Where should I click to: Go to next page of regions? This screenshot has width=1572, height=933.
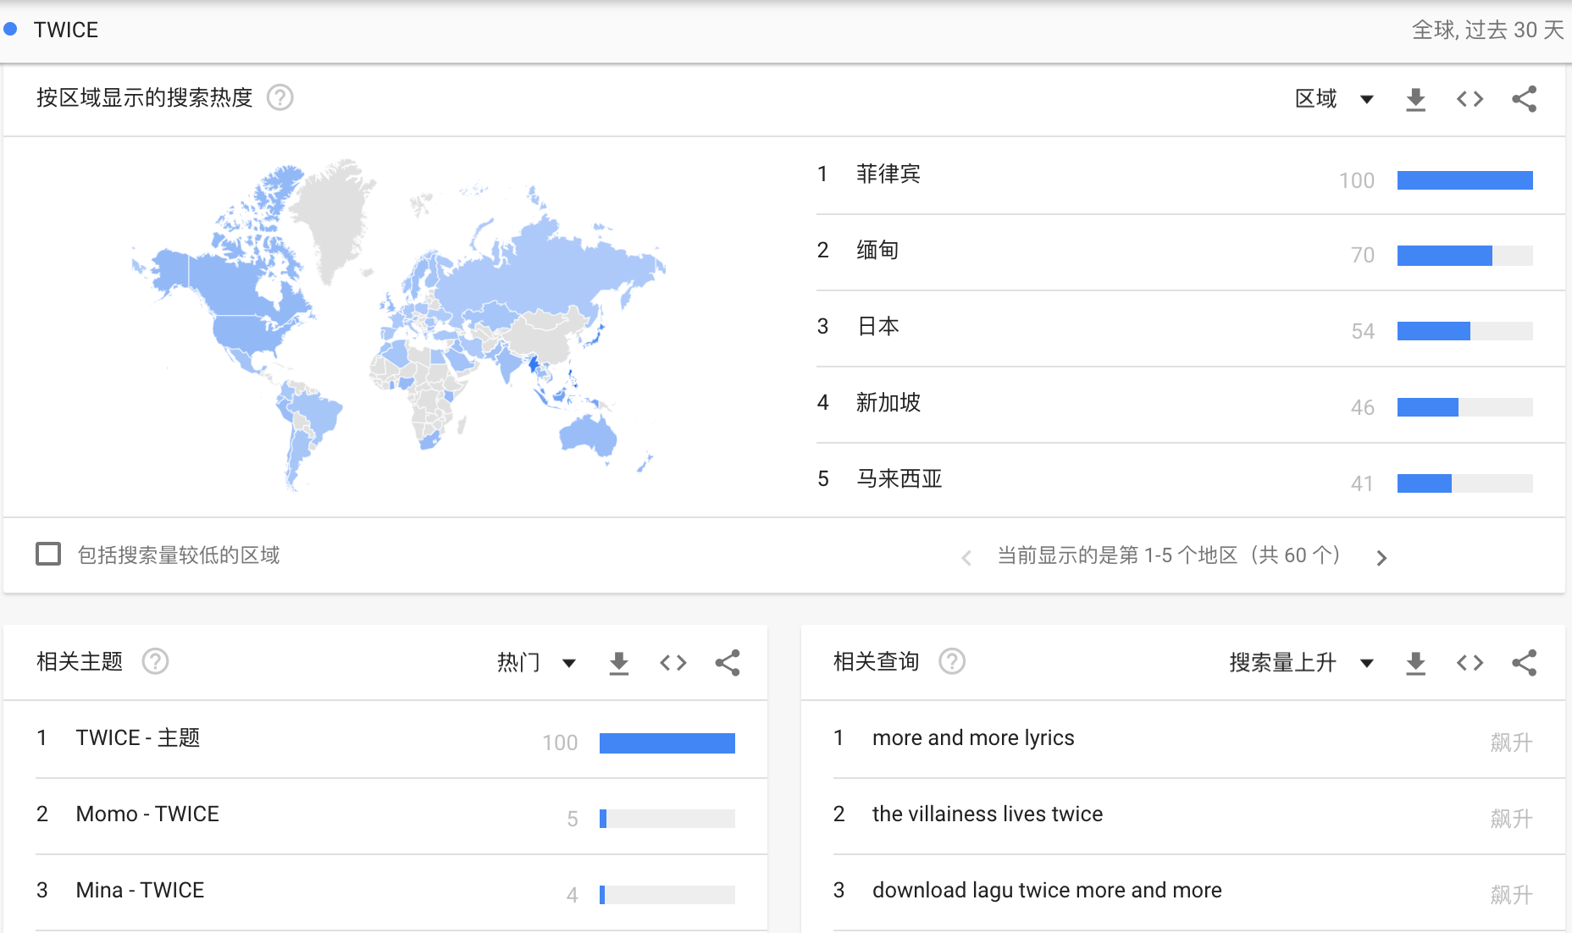(x=1381, y=558)
